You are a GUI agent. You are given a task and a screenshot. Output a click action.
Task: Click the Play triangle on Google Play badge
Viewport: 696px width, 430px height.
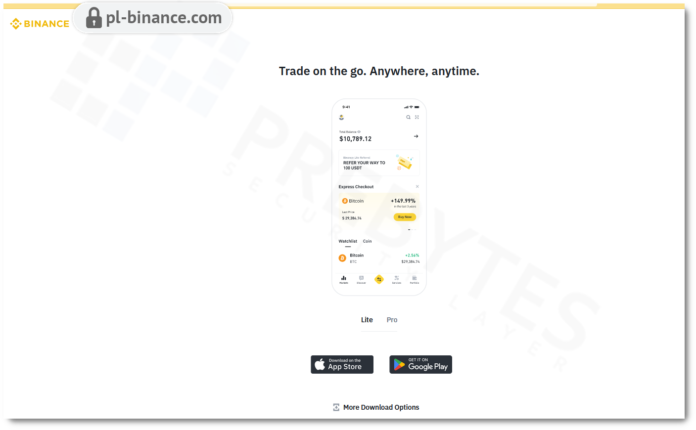pos(399,365)
